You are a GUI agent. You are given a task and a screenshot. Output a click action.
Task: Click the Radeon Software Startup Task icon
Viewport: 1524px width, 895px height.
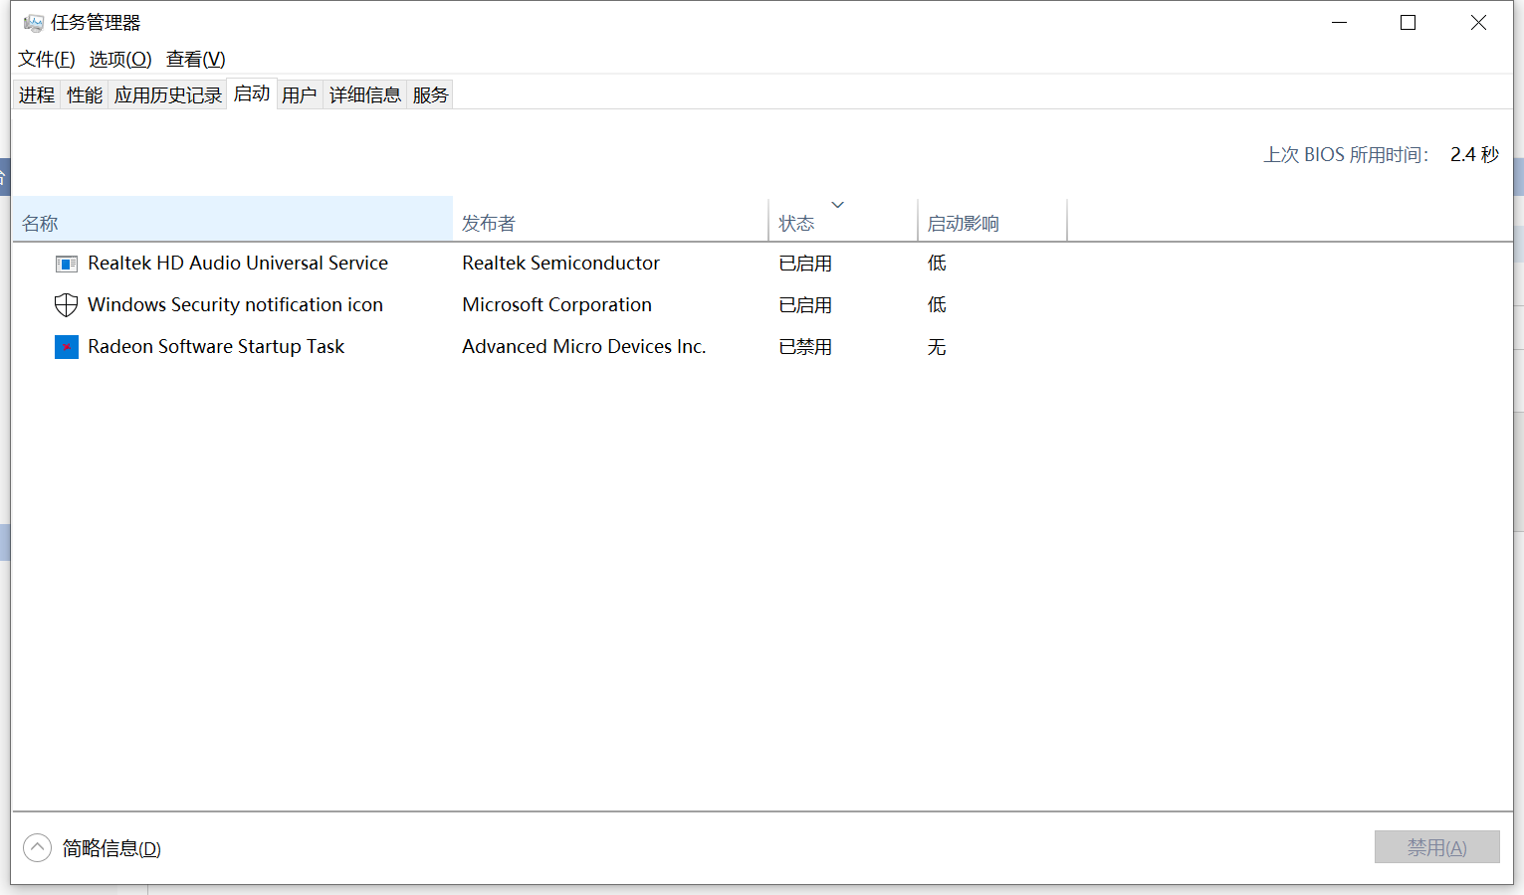66,347
